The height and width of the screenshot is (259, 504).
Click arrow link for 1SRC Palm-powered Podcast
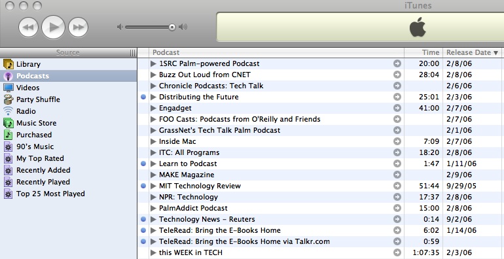point(397,63)
